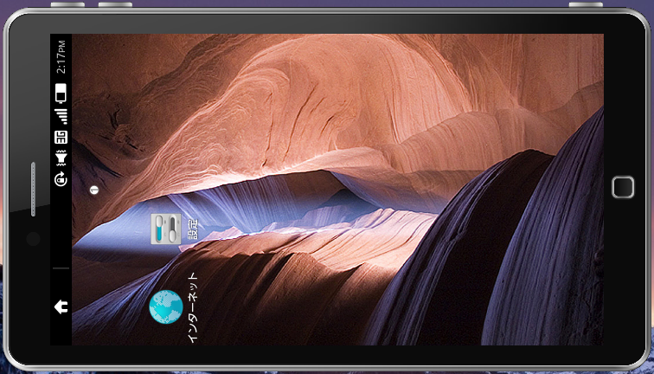Tap the rotation lock icon in the status bar
This screenshot has height=374, width=654.
click(x=61, y=180)
